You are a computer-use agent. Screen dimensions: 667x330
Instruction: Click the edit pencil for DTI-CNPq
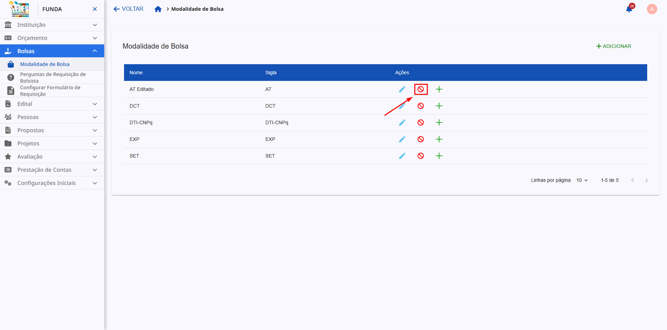pyautogui.click(x=402, y=122)
